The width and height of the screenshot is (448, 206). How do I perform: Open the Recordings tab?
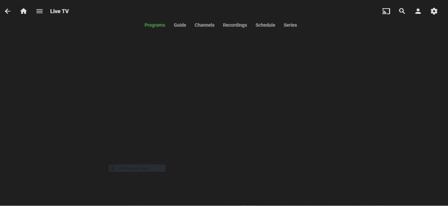[x=235, y=25]
